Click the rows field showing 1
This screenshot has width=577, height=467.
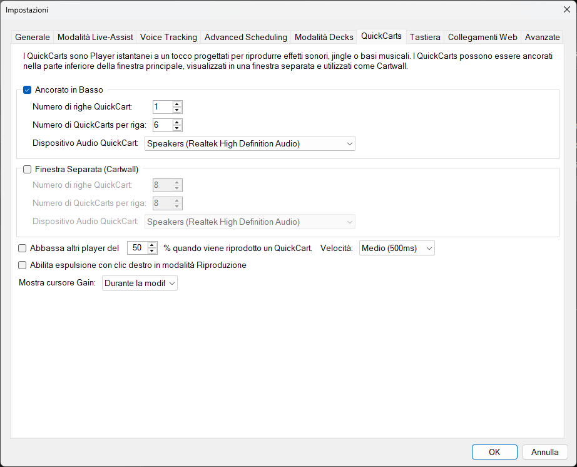[x=163, y=107]
